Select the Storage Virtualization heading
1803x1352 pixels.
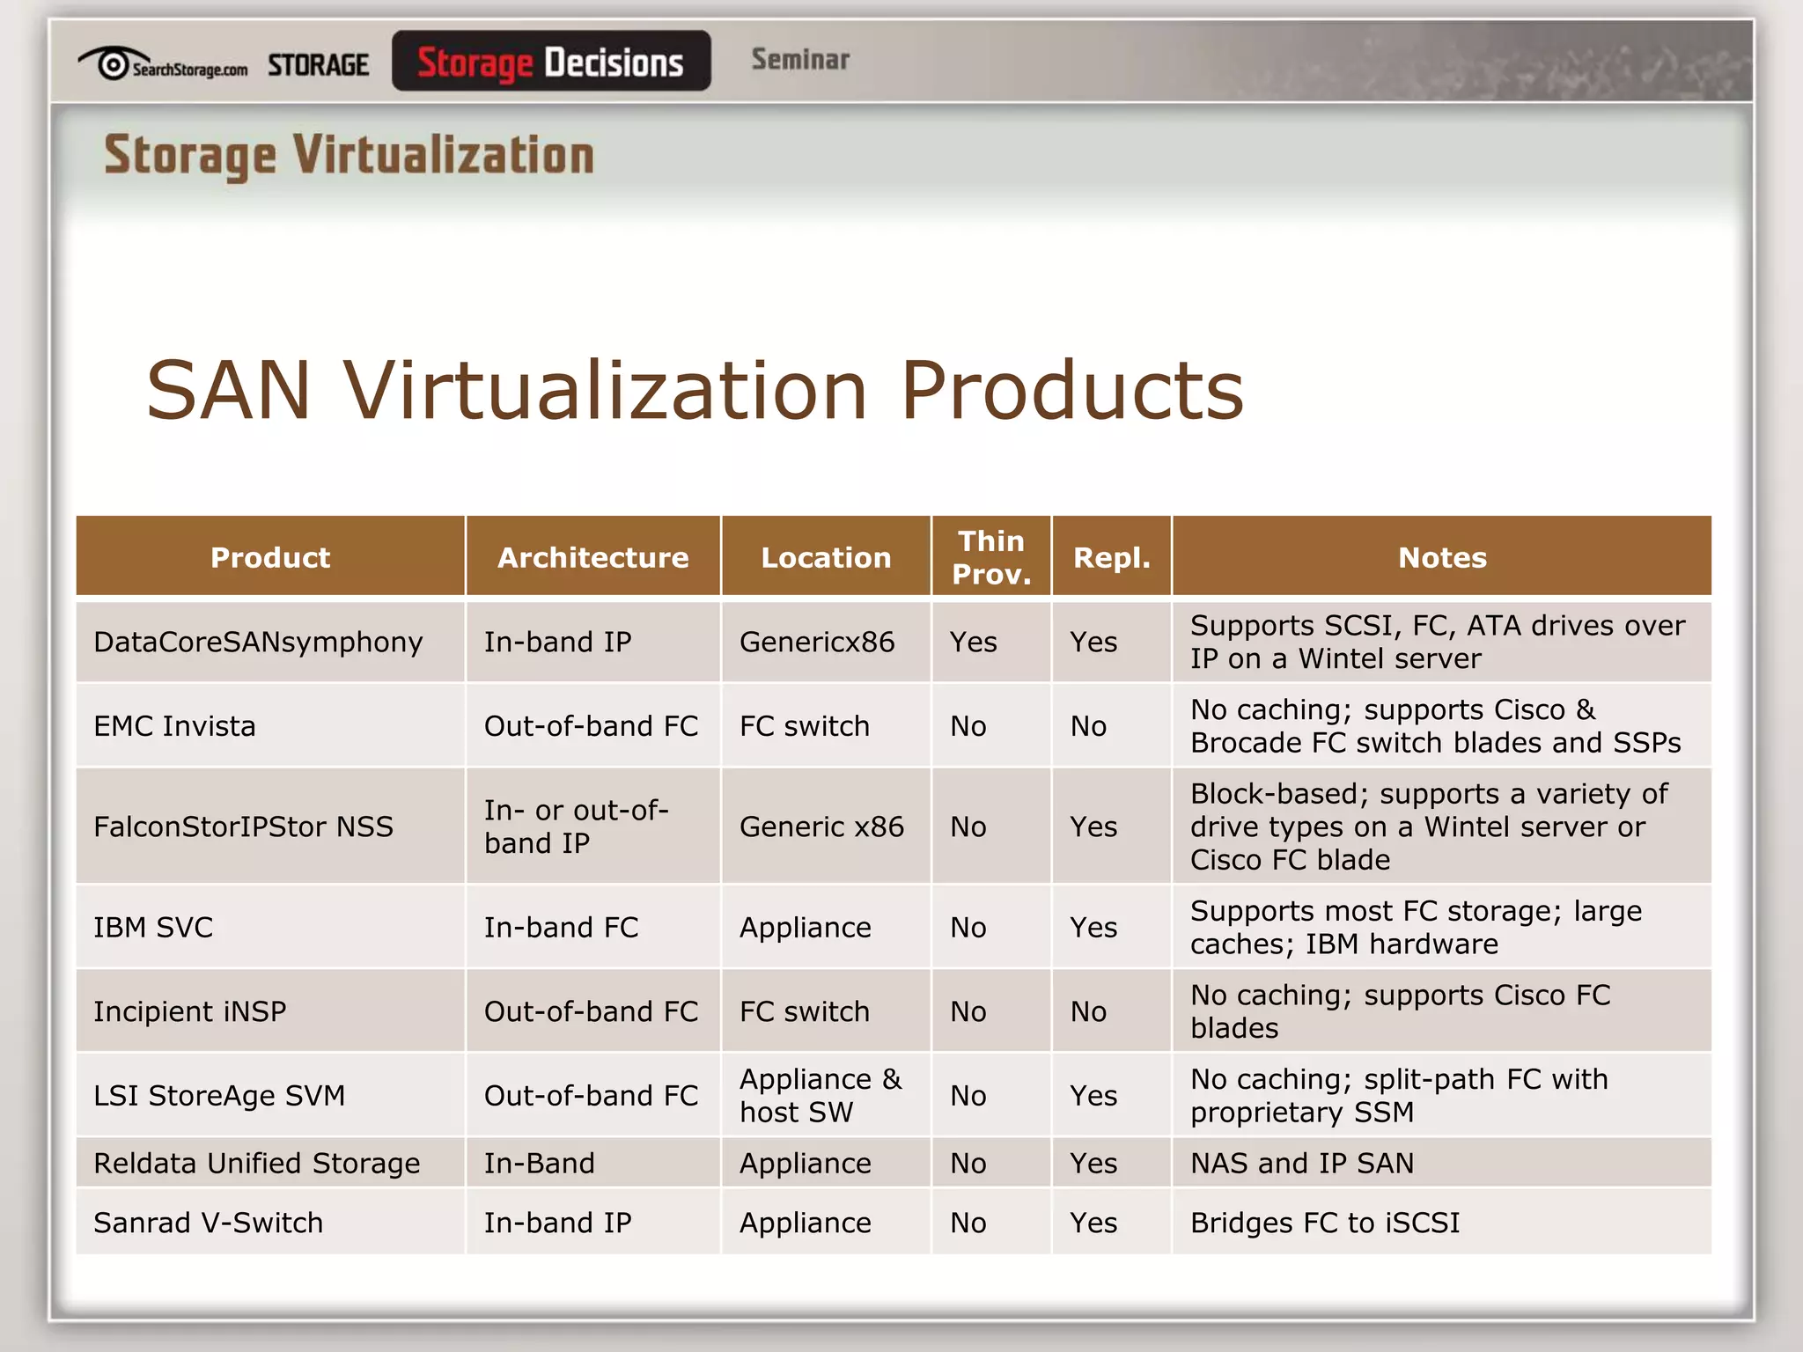coord(350,156)
